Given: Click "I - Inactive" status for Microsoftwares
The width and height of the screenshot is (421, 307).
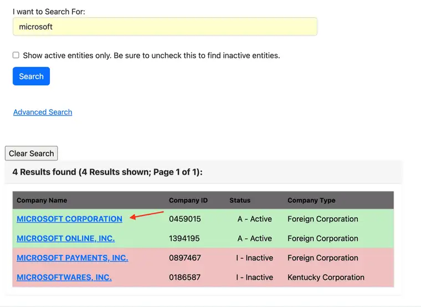Looking at the screenshot, I should tap(254, 277).
